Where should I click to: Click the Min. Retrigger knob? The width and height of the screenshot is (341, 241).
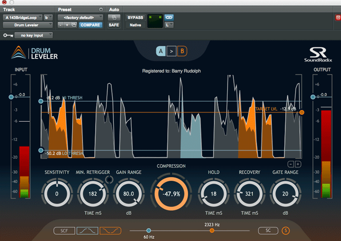click(93, 194)
